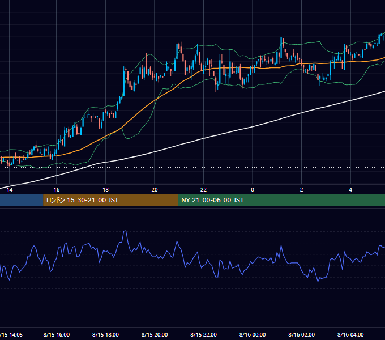Click the dotted horizontal price level line
The width and height of the screenshot is (385, 340).
point(192,168)
